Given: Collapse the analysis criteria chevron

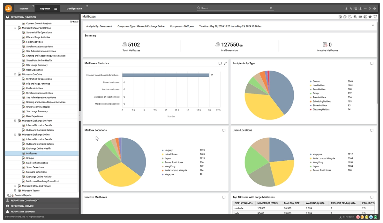Looking at the screenshot, I should (373, 25).
